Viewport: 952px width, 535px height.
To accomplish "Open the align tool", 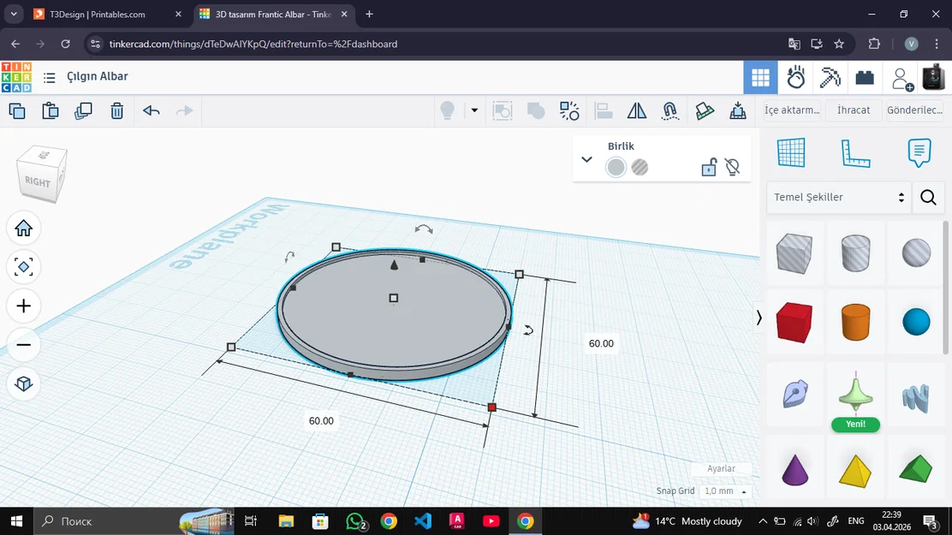I will click(604, 110).
